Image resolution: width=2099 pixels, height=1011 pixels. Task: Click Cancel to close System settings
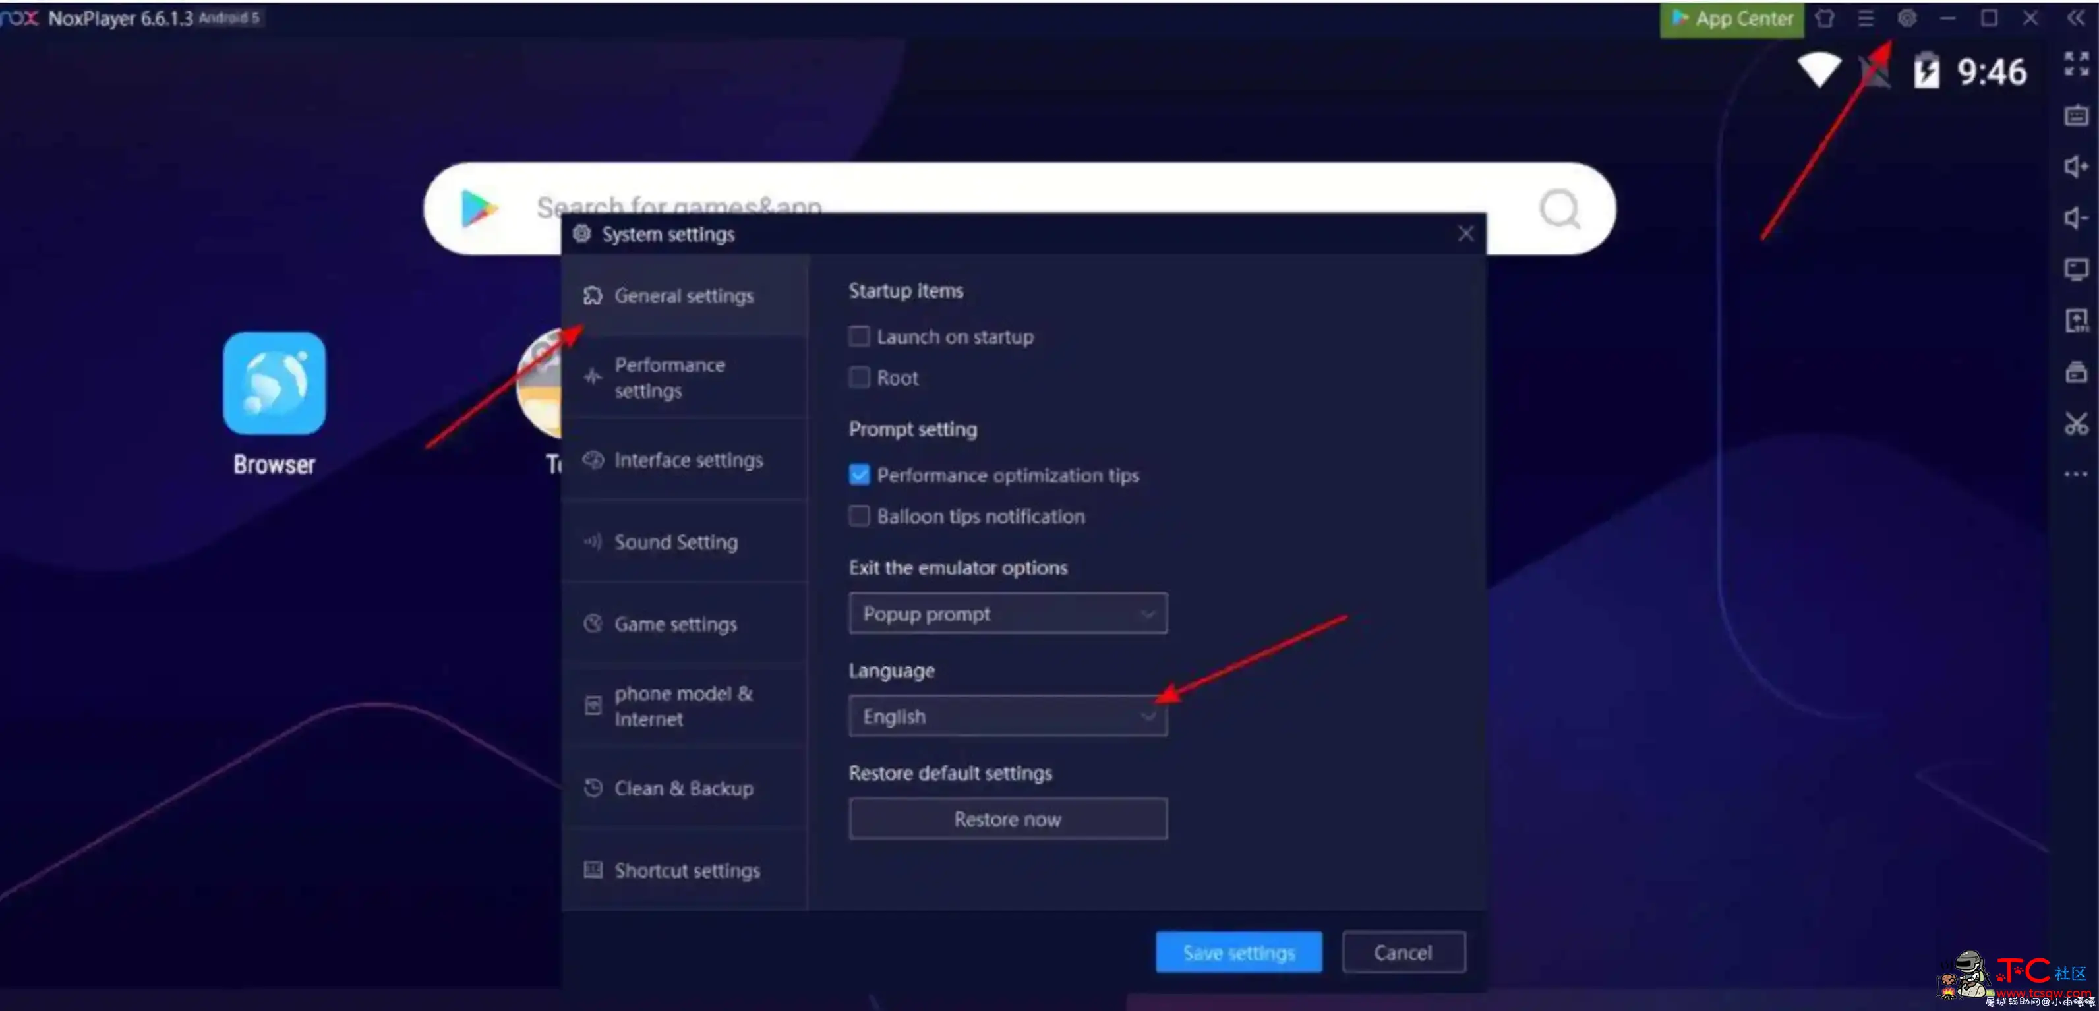click(x=1402, y=952)
